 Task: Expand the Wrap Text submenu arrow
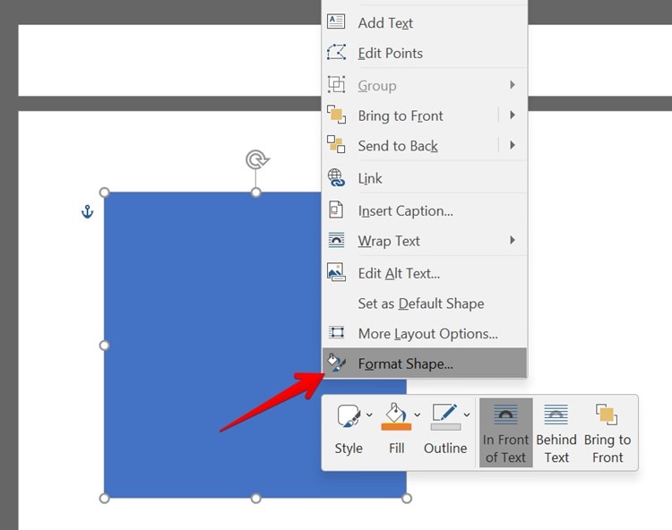pos(513,240)
